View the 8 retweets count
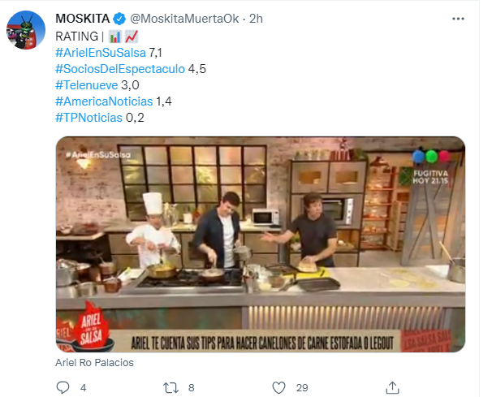The image size is (492, 397). (x=192, y=388)
